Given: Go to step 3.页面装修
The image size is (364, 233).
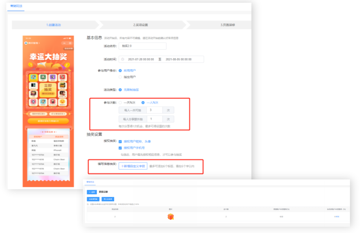Looking at the screenshot, I should [x=228, y=25].
